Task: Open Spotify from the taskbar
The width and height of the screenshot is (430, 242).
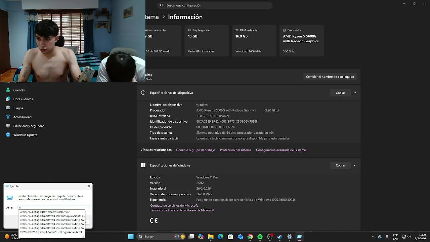Action: (x=260, y=237)
